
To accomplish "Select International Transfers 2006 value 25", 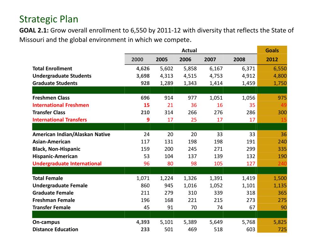I will [x=194, y=120].
